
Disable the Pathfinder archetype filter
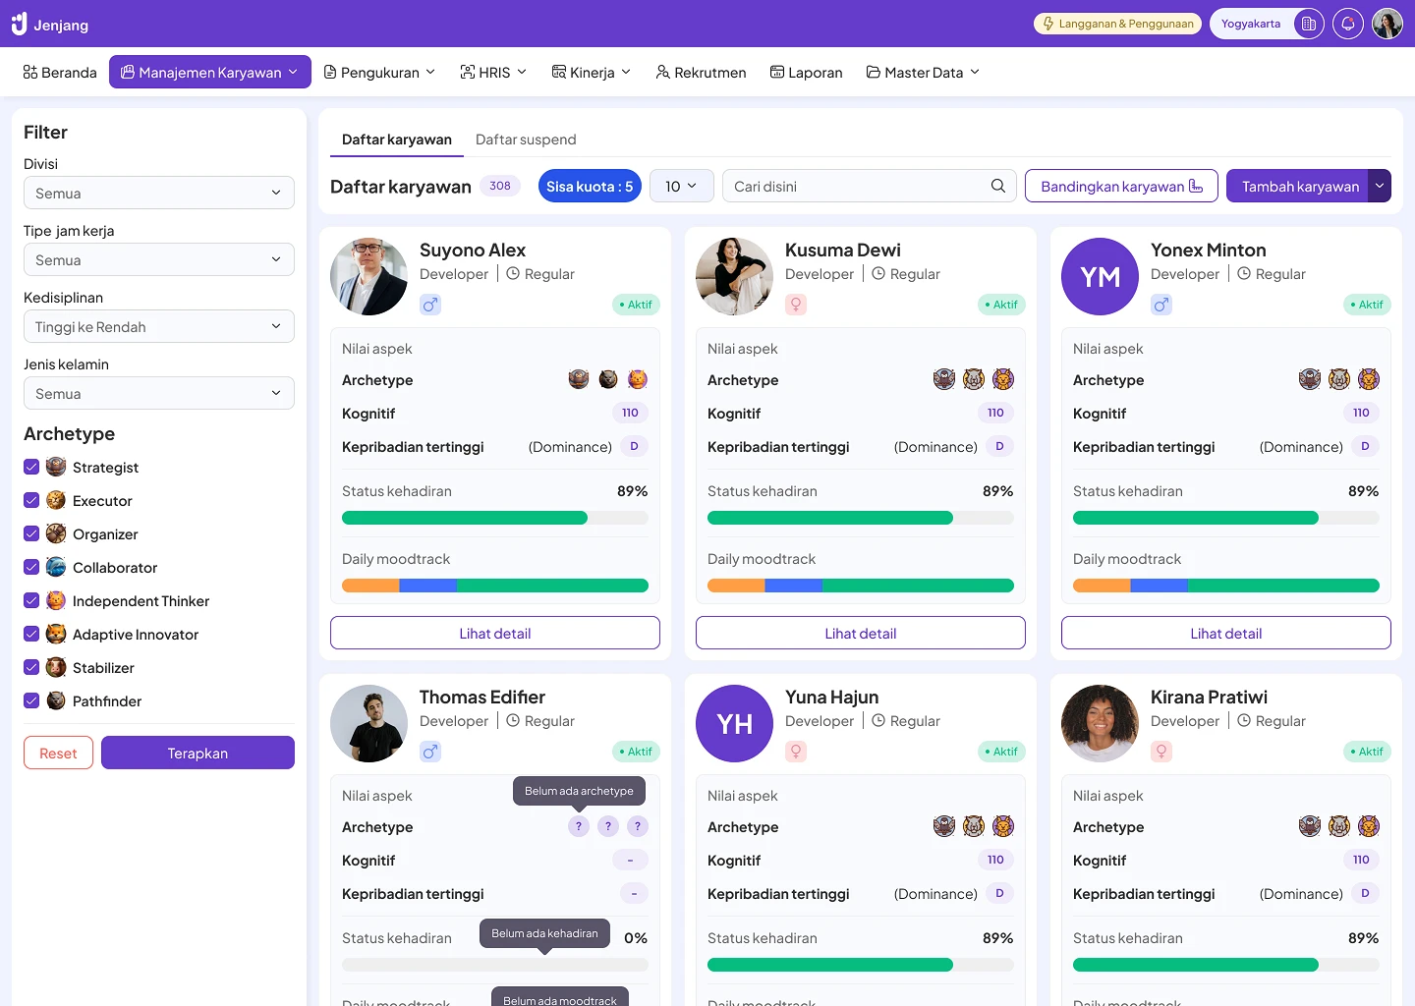click(31, 700)
